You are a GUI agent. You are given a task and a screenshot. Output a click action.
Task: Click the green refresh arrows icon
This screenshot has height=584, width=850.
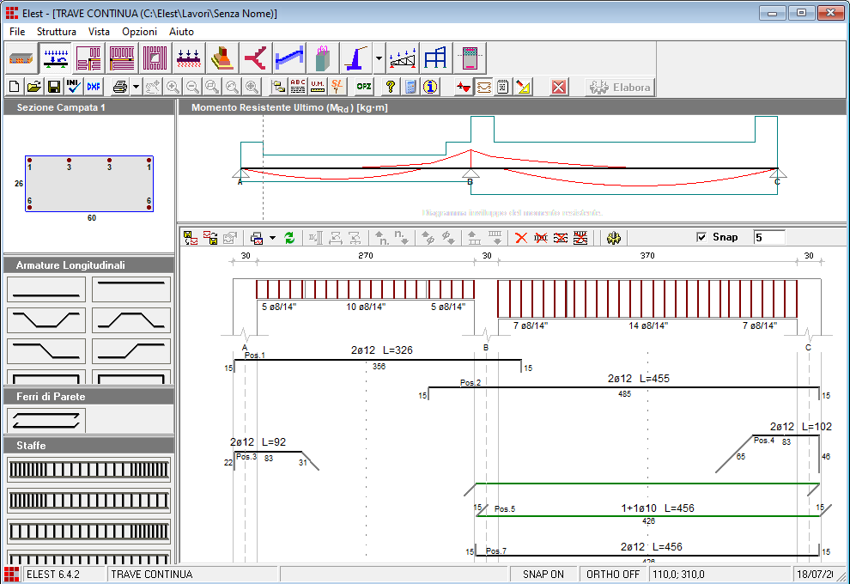pos(289,238)
